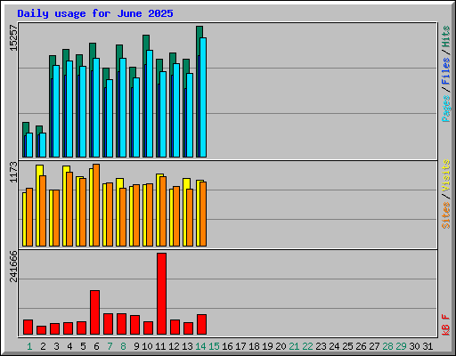Click day 28 on the x-axis
Screen dimensions: 456x356
coord(387,346)
